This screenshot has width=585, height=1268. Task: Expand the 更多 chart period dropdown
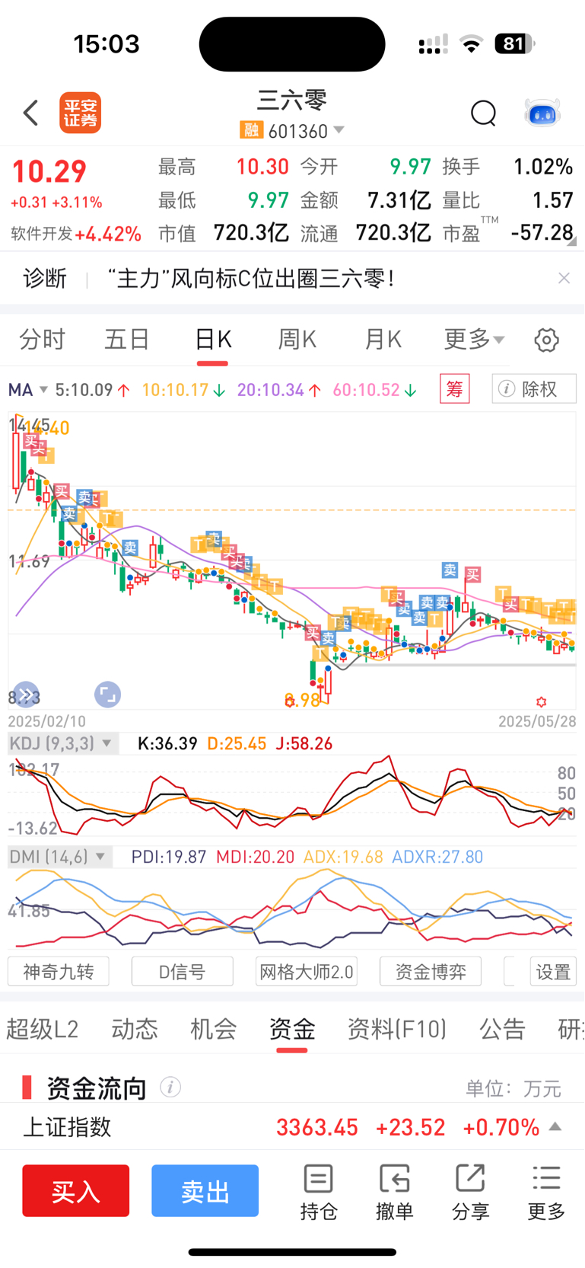(474, 339)
